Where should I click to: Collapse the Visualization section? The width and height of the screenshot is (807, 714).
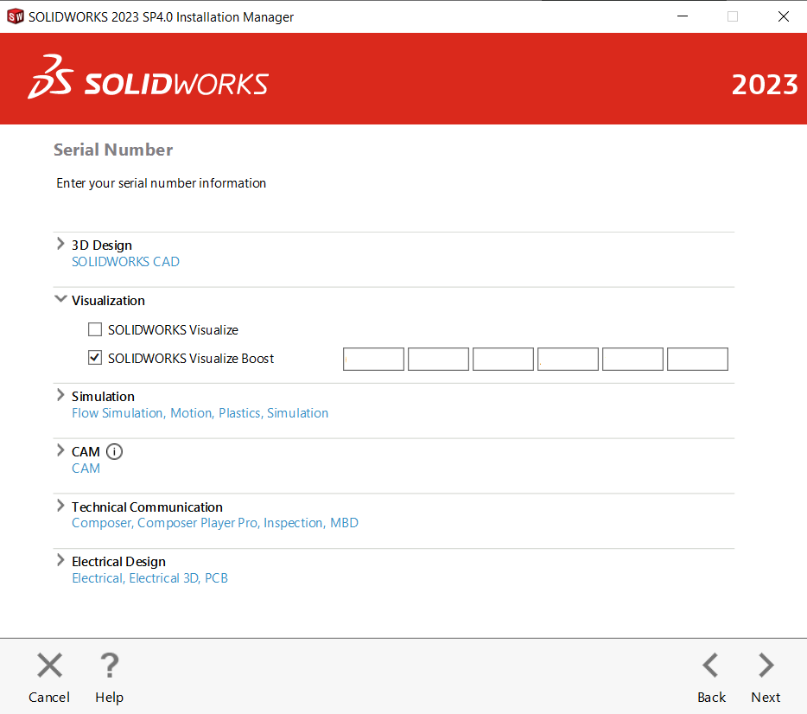coord(60,300)
